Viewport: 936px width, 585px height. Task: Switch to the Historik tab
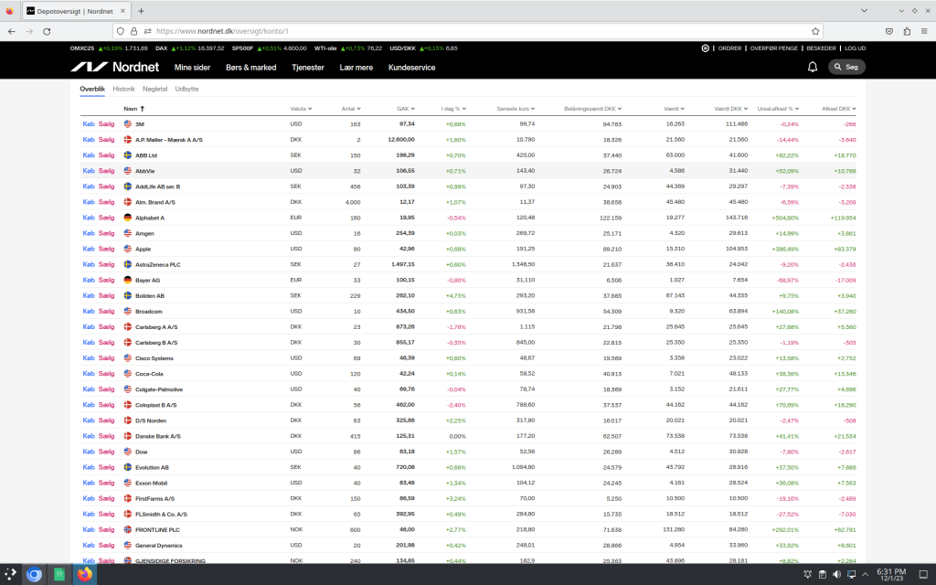click(x=123, y=89)
